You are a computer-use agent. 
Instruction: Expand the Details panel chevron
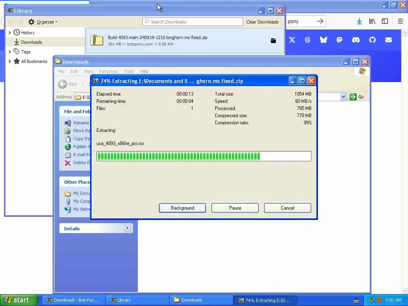click(x=127, y=228)
